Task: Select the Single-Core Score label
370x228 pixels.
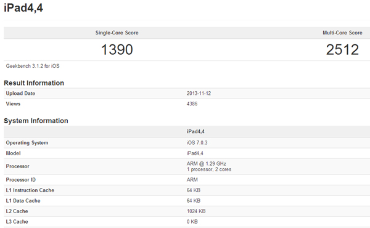Action: (117, 33)
